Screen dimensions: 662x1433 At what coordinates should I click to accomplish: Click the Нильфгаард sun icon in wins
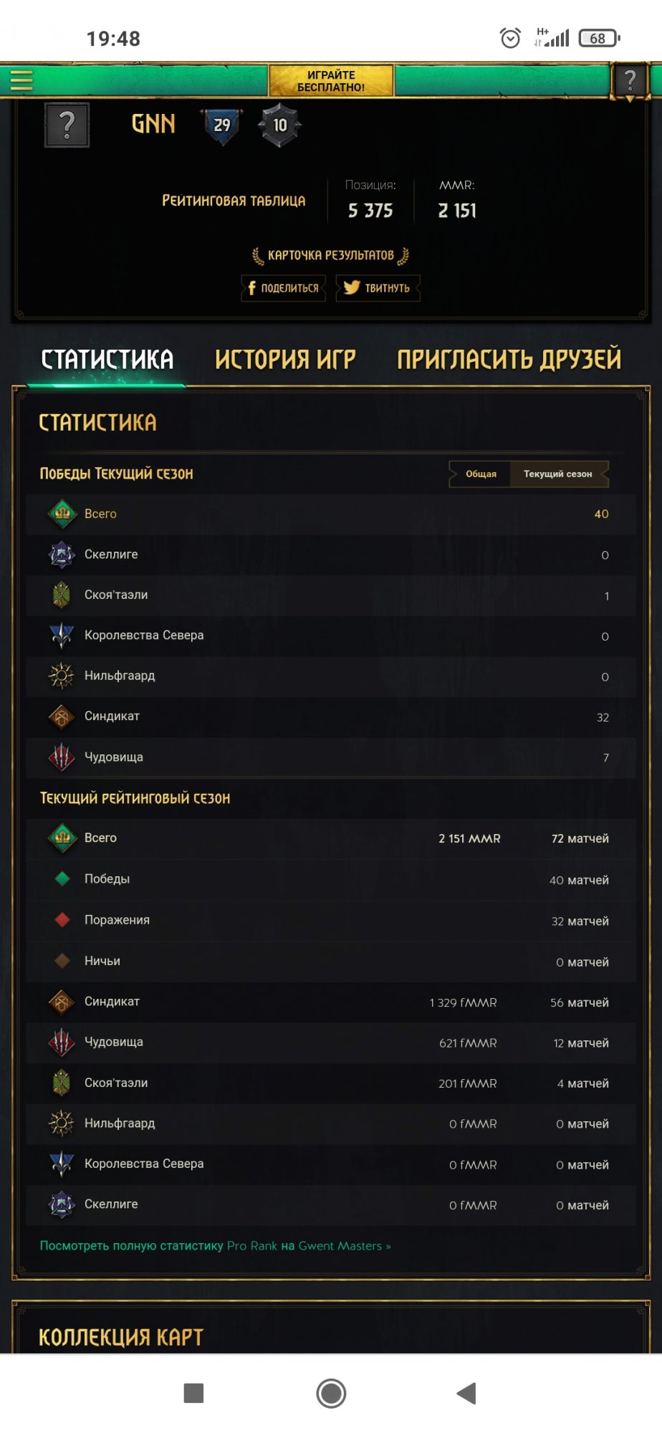62,676
